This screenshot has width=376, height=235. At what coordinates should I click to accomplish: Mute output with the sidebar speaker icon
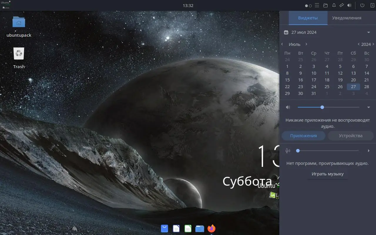pos(288,107)
